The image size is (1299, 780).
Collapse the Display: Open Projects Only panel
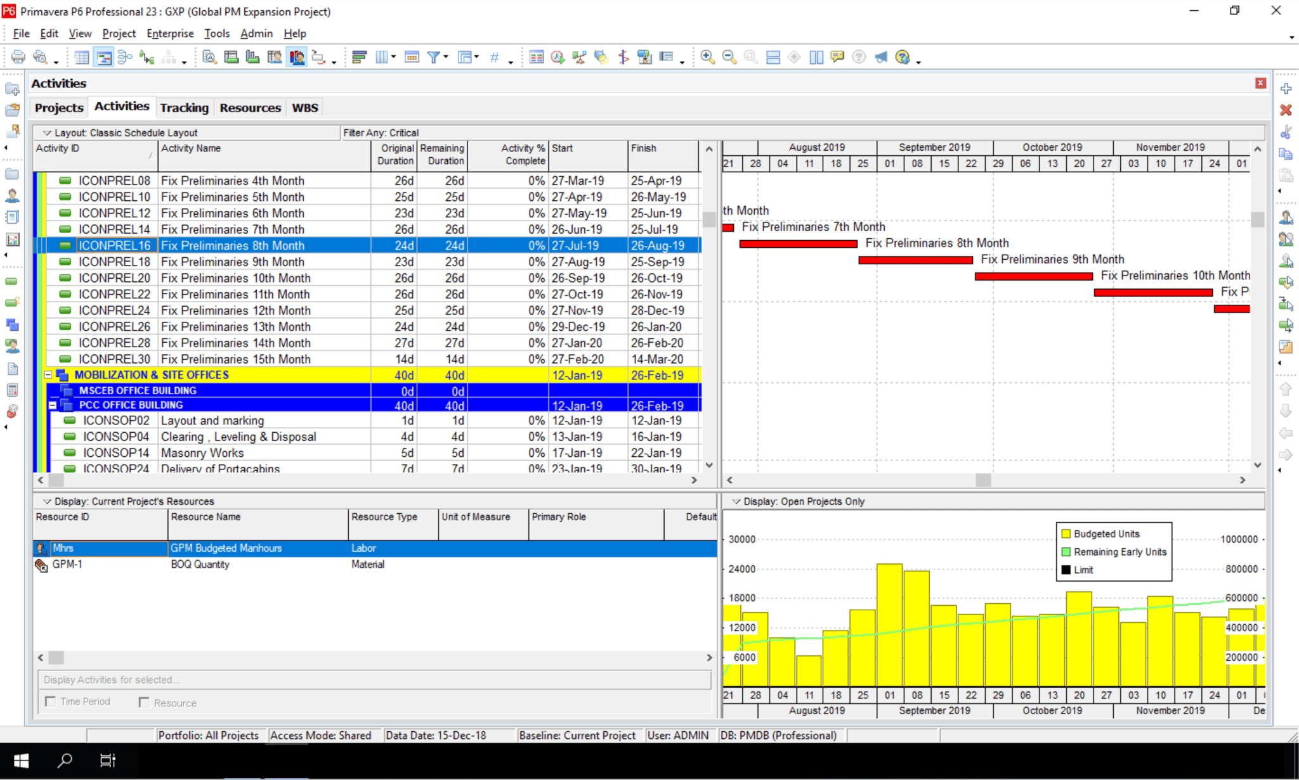(737, 501)
